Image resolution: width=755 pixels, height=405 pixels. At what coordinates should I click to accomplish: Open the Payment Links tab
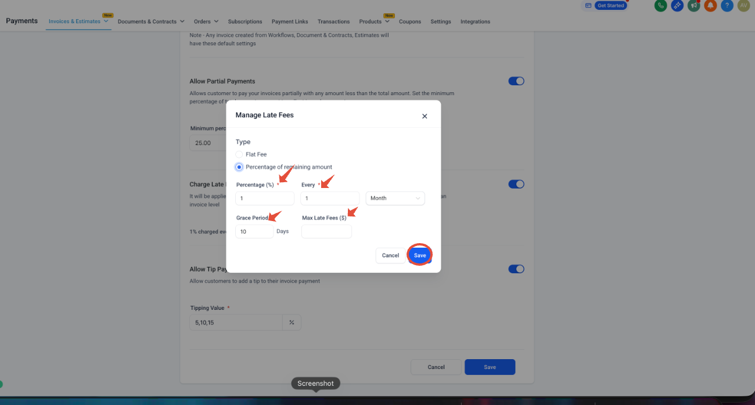pos(290,21)
